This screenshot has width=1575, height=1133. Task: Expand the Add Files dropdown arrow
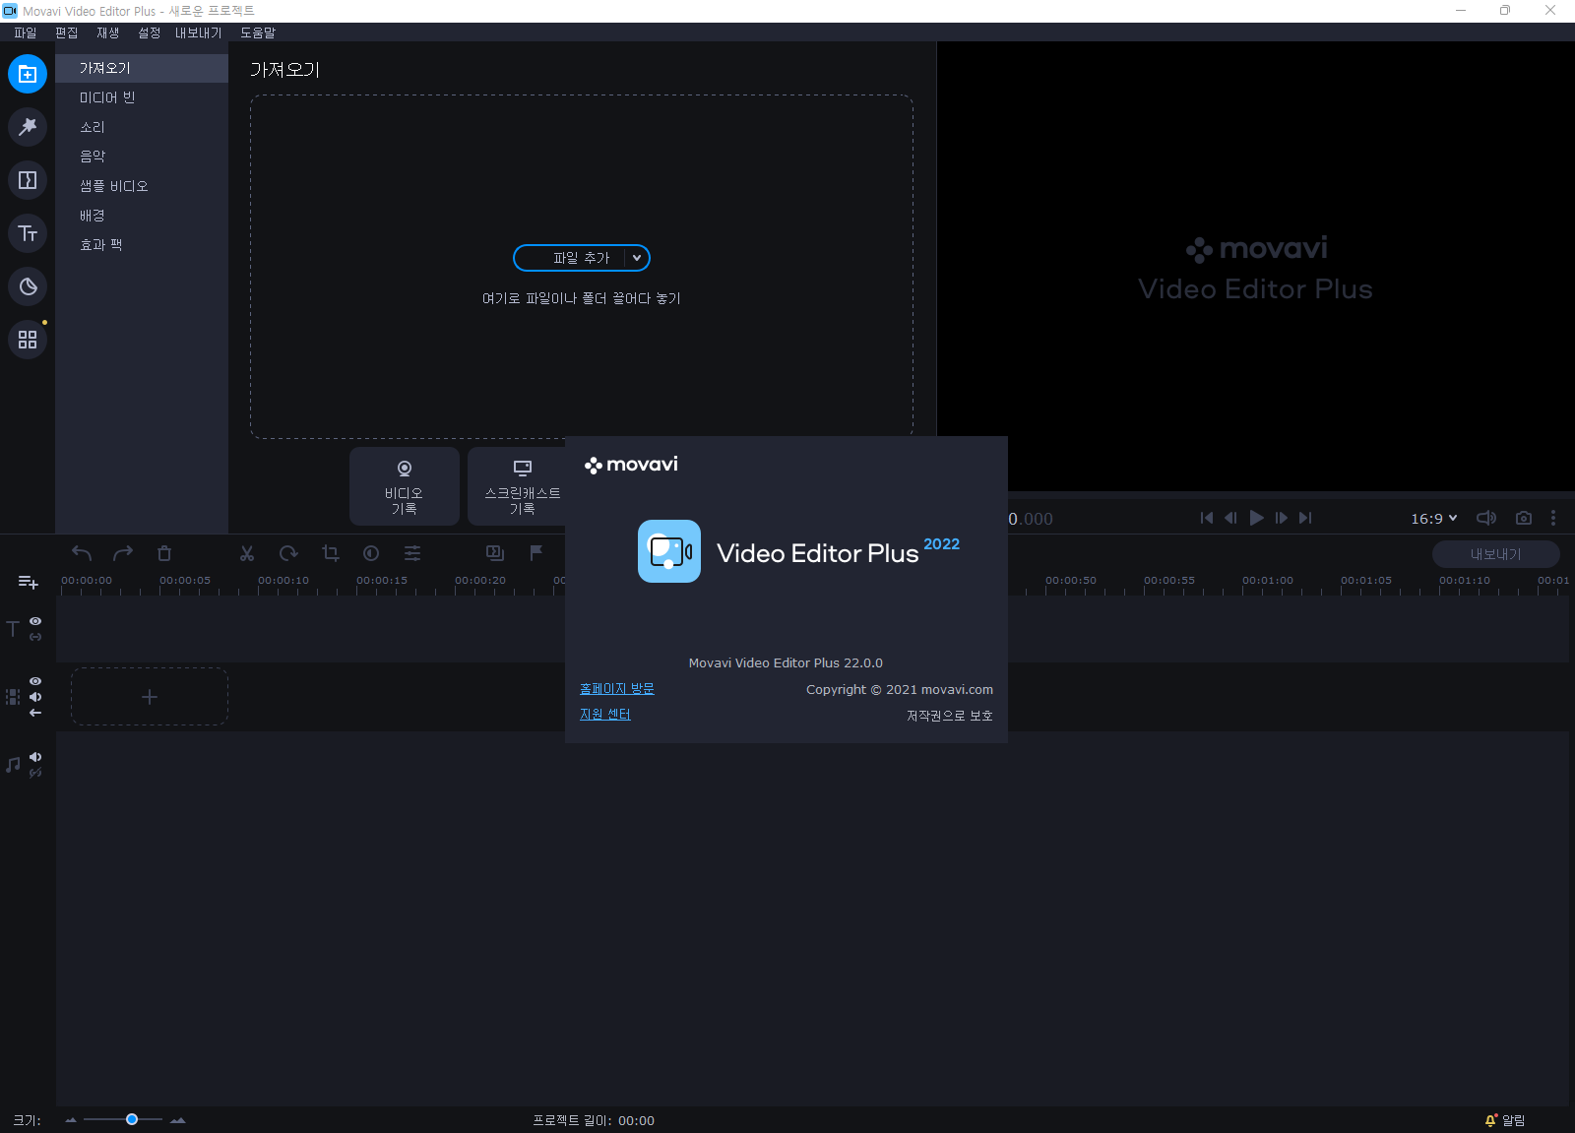pos(637,258)
